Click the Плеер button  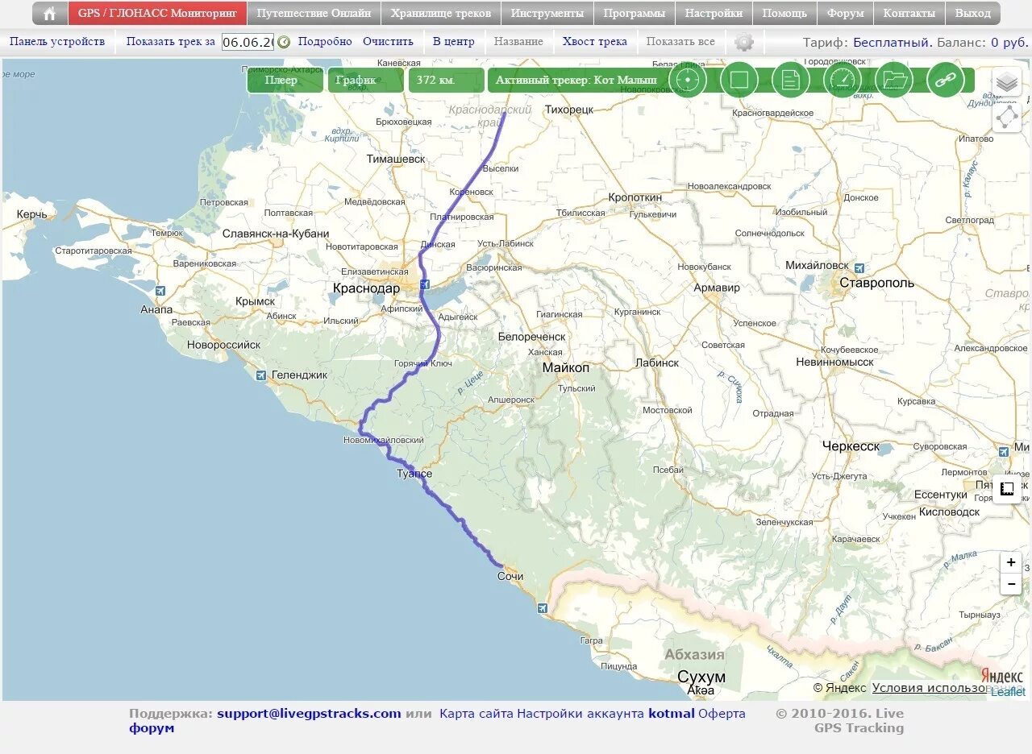285,80
